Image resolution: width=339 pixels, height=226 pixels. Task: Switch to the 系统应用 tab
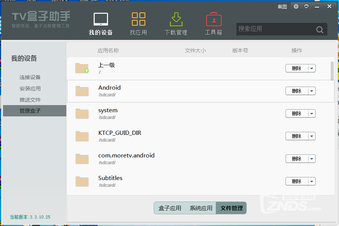coord(201,208)
